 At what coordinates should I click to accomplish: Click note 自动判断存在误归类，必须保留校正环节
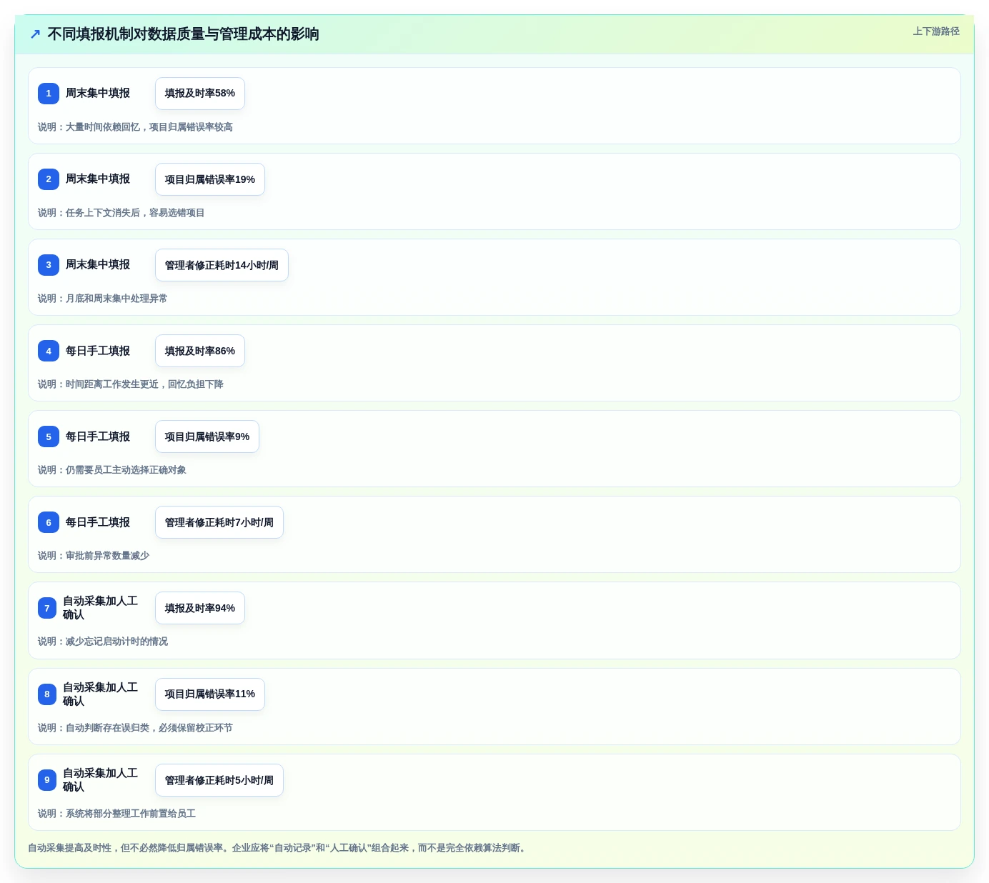tap(149, 728)
